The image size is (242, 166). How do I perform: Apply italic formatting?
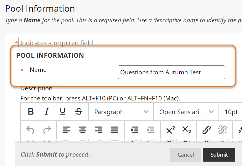pyautogui.click(x=47, y=112)
